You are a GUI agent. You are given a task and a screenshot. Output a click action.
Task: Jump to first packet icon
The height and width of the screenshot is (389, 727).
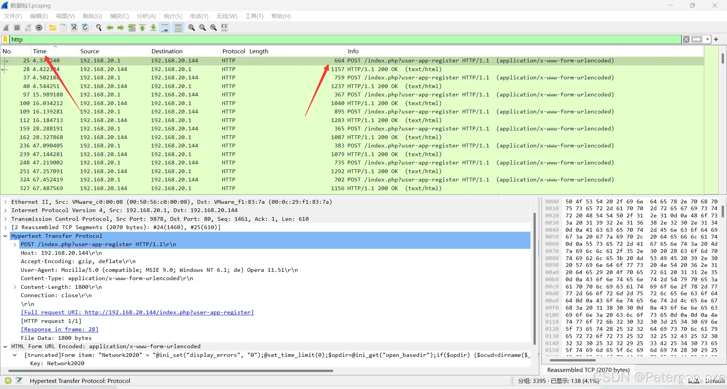[x=142, y=28]
